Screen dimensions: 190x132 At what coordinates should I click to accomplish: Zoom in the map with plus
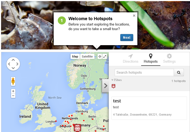pos(13,91)
